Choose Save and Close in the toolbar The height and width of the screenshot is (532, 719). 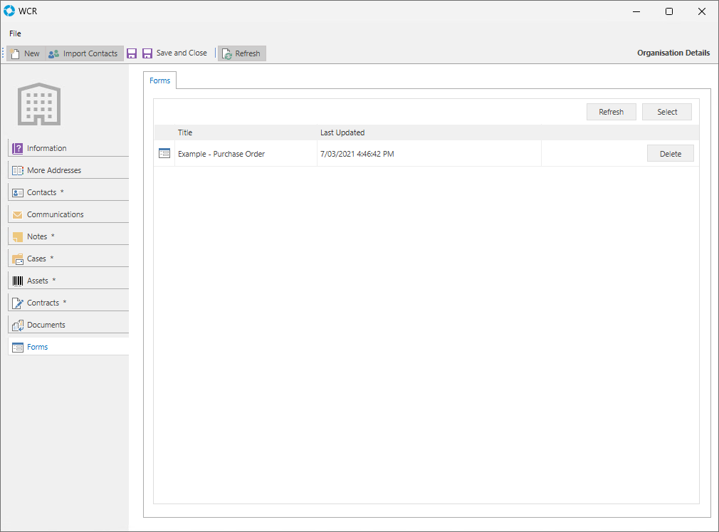[175, 53]
